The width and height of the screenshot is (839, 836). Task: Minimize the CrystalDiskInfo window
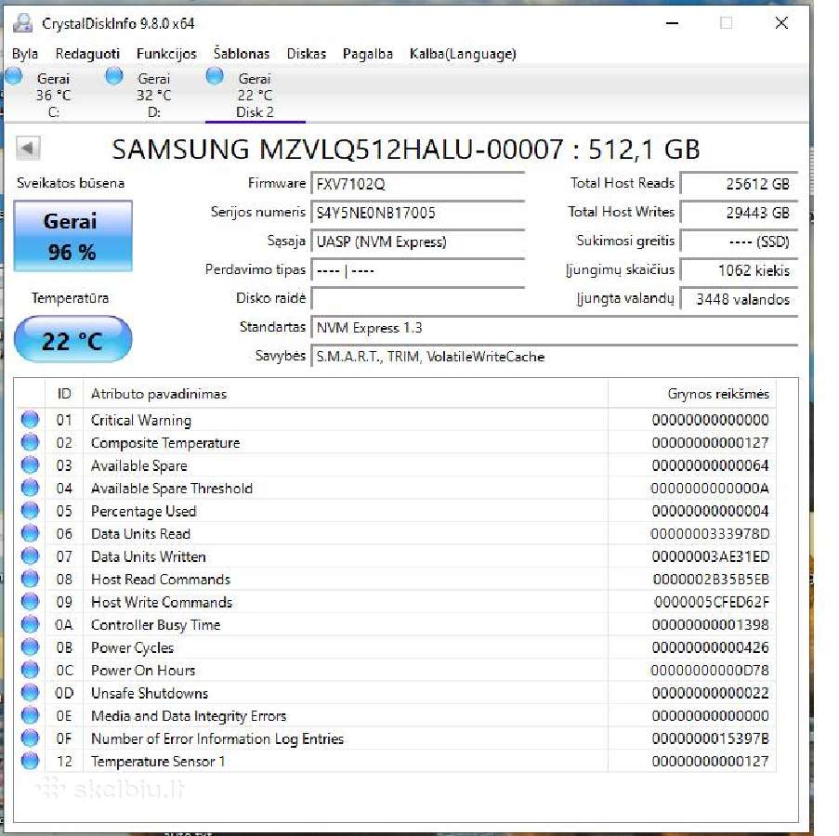[x=672, y=23]
